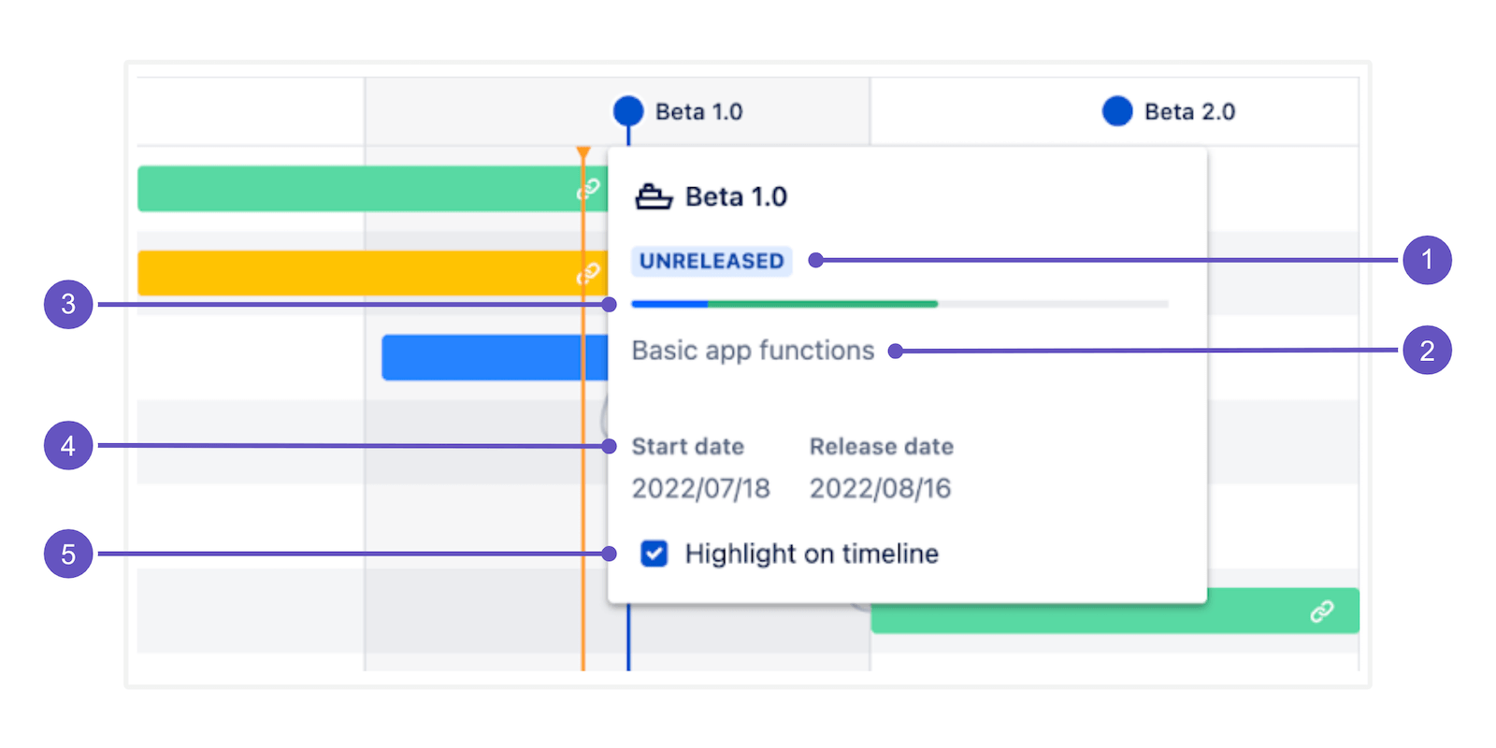Click the ship icon in the release popup
The height and width of the screenshot is (748, 1496).
tap(654, 196)
